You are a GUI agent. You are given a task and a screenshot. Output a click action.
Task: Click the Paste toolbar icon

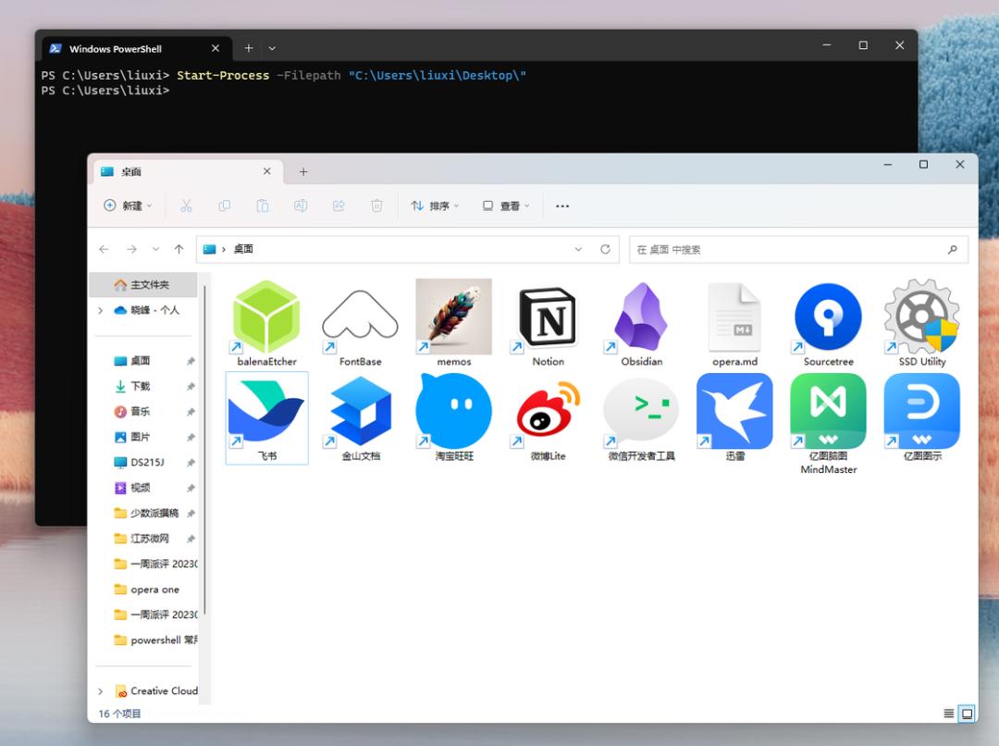263,205
